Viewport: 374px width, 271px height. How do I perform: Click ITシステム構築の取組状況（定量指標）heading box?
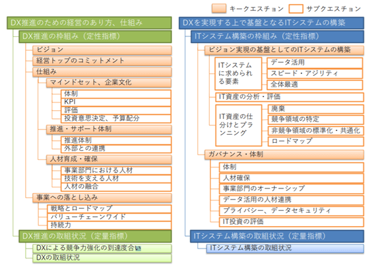coord(277,236)
